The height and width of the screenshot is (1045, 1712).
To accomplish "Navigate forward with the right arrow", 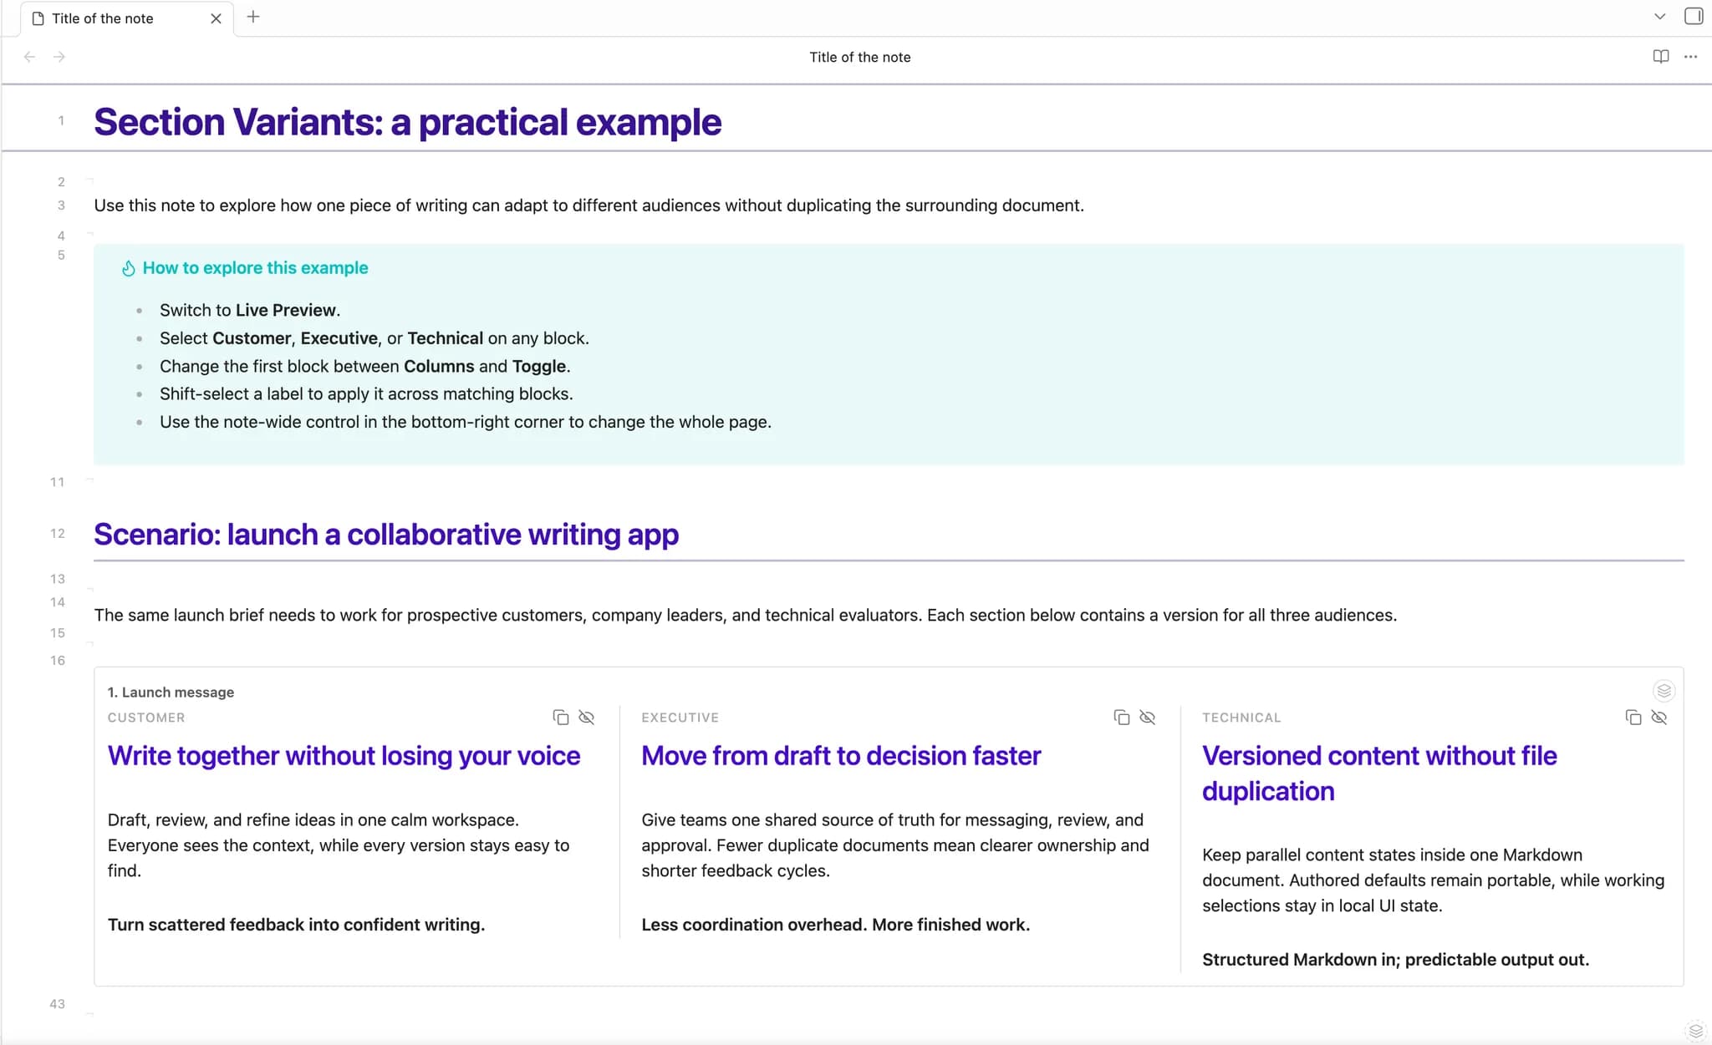I will [x=59, y=57].
